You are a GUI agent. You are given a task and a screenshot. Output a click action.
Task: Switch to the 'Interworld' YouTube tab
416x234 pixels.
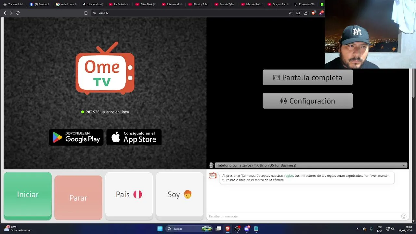[172, 4]
